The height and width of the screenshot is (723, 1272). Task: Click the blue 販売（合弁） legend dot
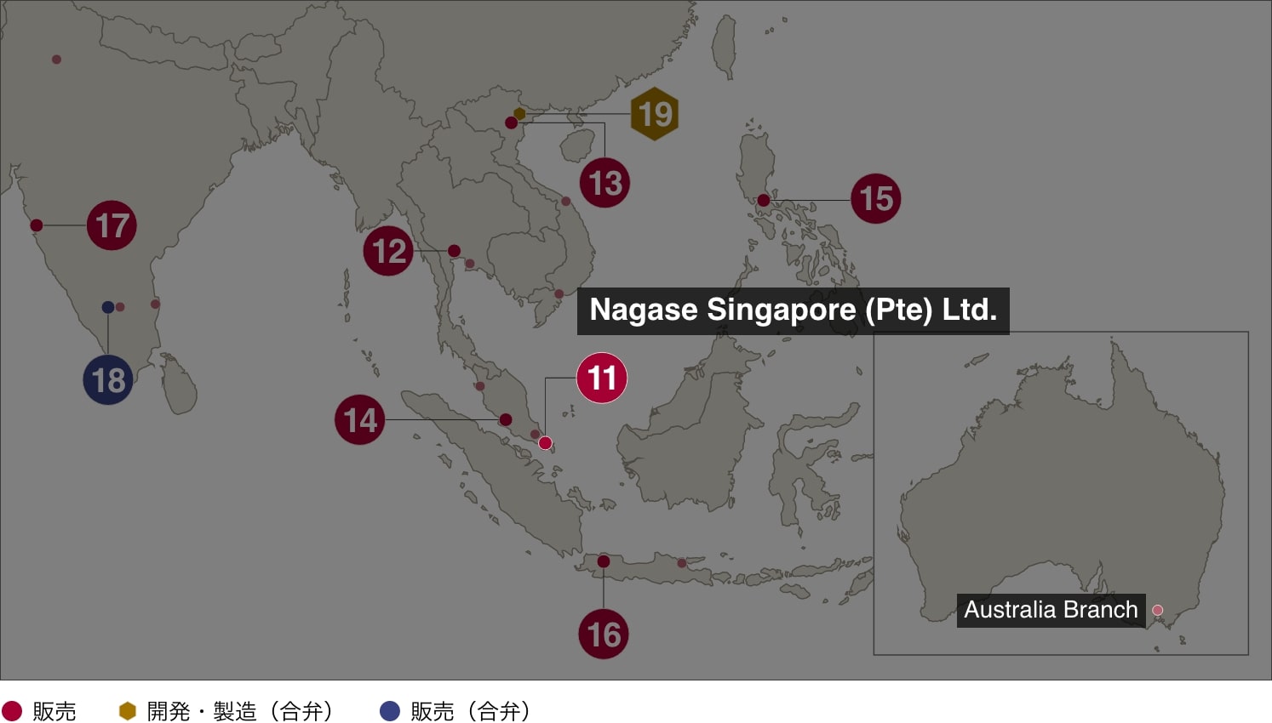(x=389, y=710)
